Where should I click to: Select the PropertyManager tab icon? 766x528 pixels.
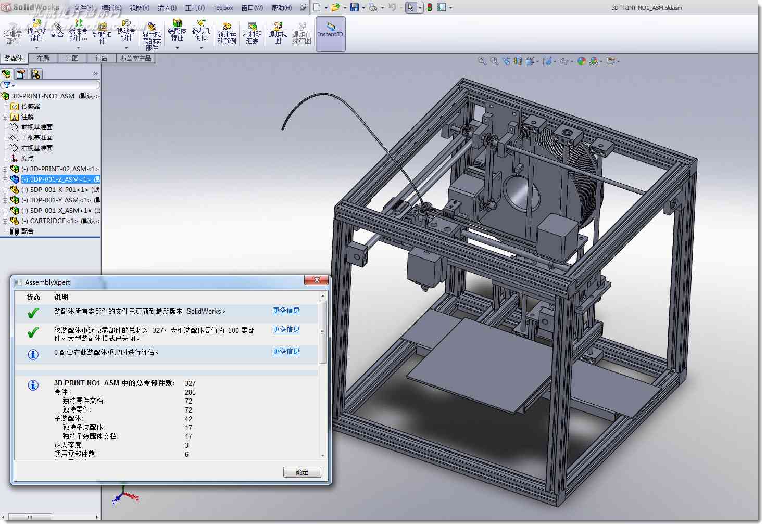tap(20, 74)
